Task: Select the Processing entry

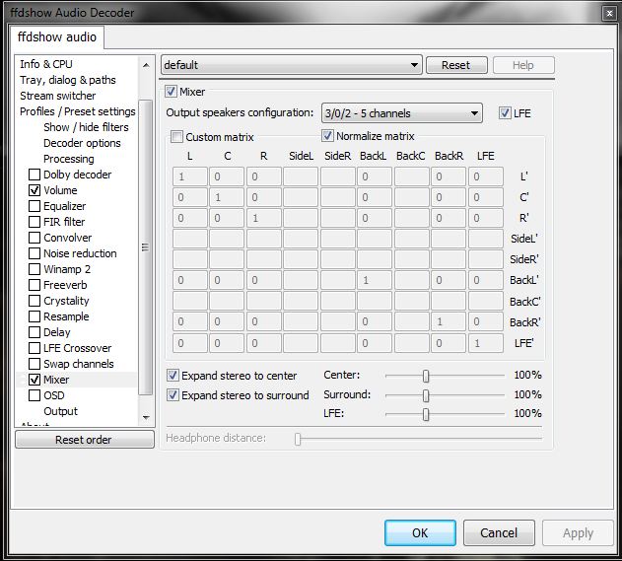Action: (69, 159)
